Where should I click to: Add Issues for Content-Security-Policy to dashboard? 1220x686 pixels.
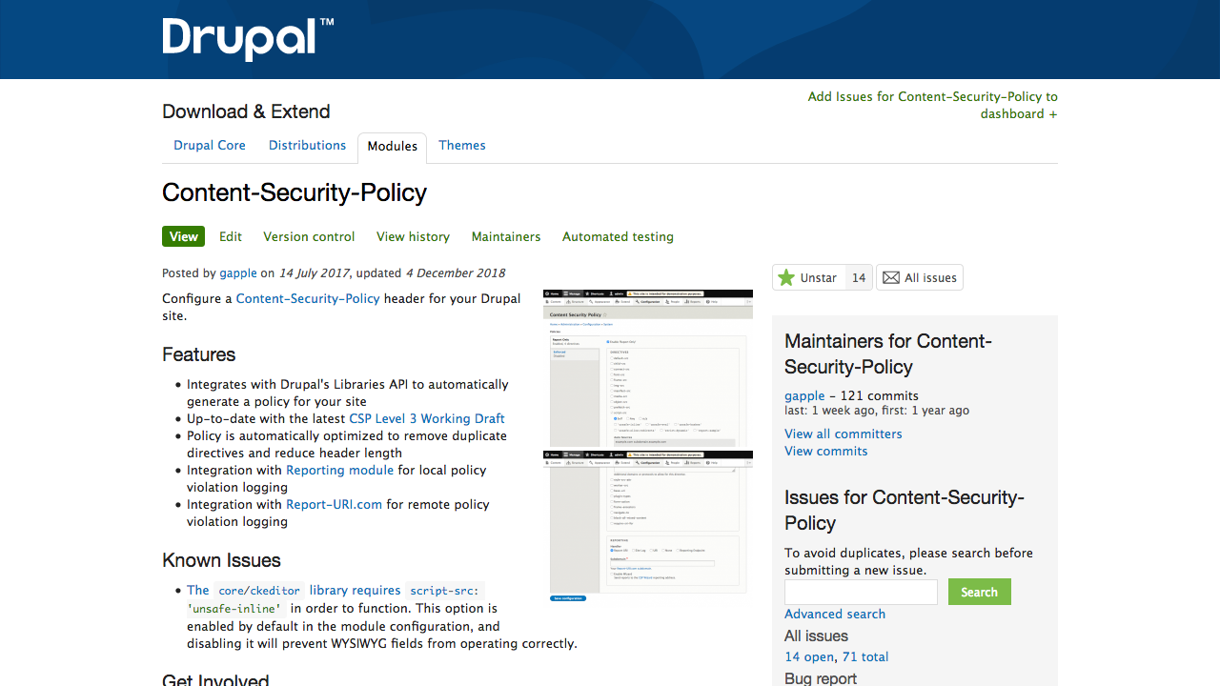point(932,105)
